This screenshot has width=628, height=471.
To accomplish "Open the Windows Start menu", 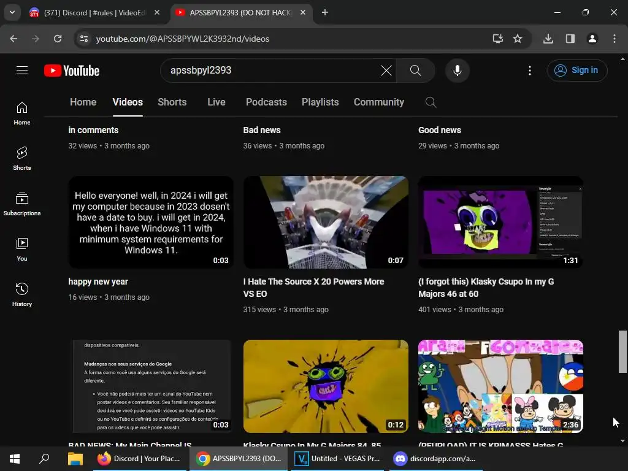I will click(x=15, y=459).
